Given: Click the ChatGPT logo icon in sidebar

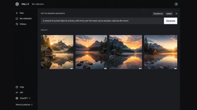Looking at the screenshot, I should (17, 98).
